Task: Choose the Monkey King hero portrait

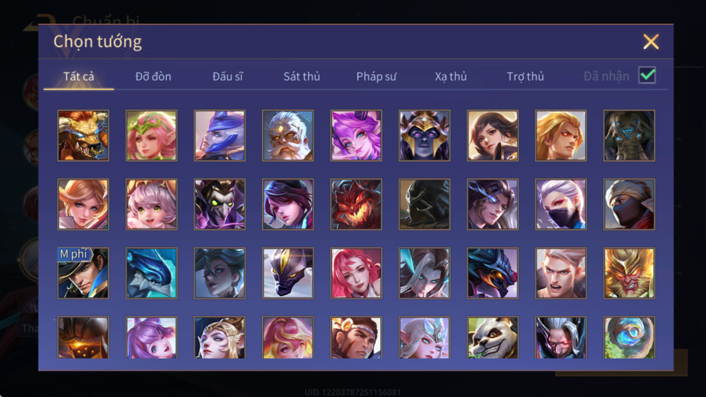Action: coord(629,273)
